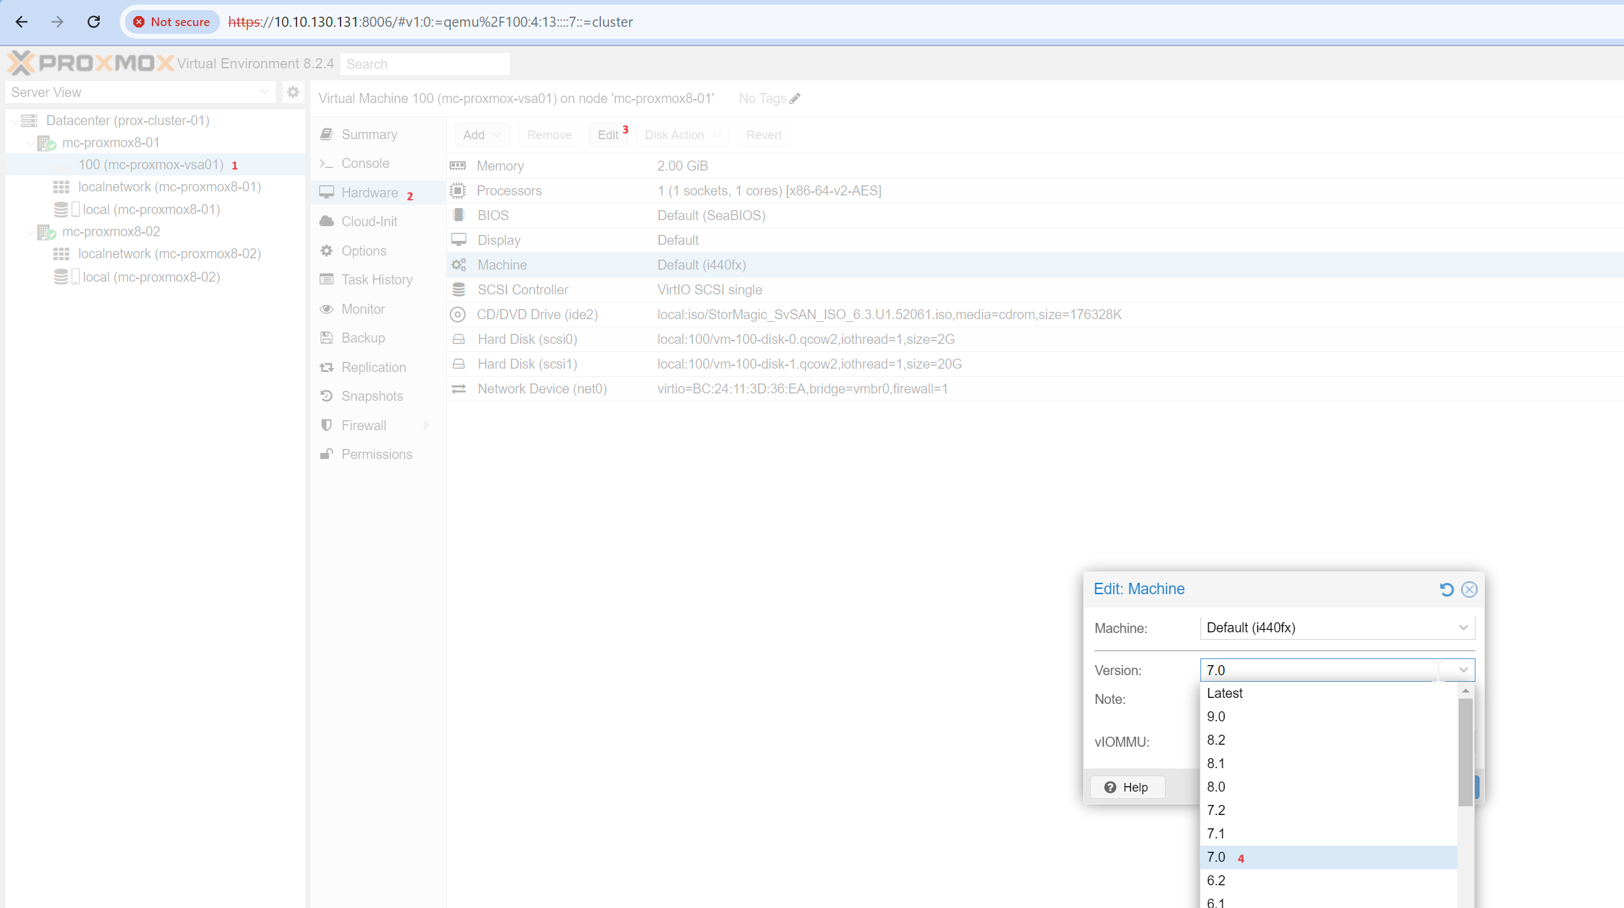Open the Snapshots tab
Image resolution: width=1624 pixels, height=908 pixels.
[378, 396]
